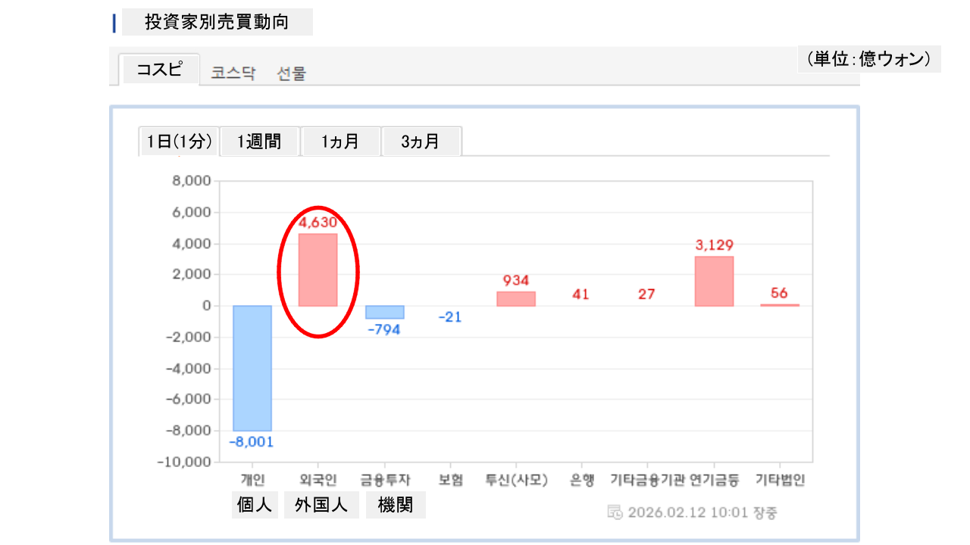Click the red 투신(사모) bar at 934
The height and width of the screenshot is (545, 970).
point(516,298)
